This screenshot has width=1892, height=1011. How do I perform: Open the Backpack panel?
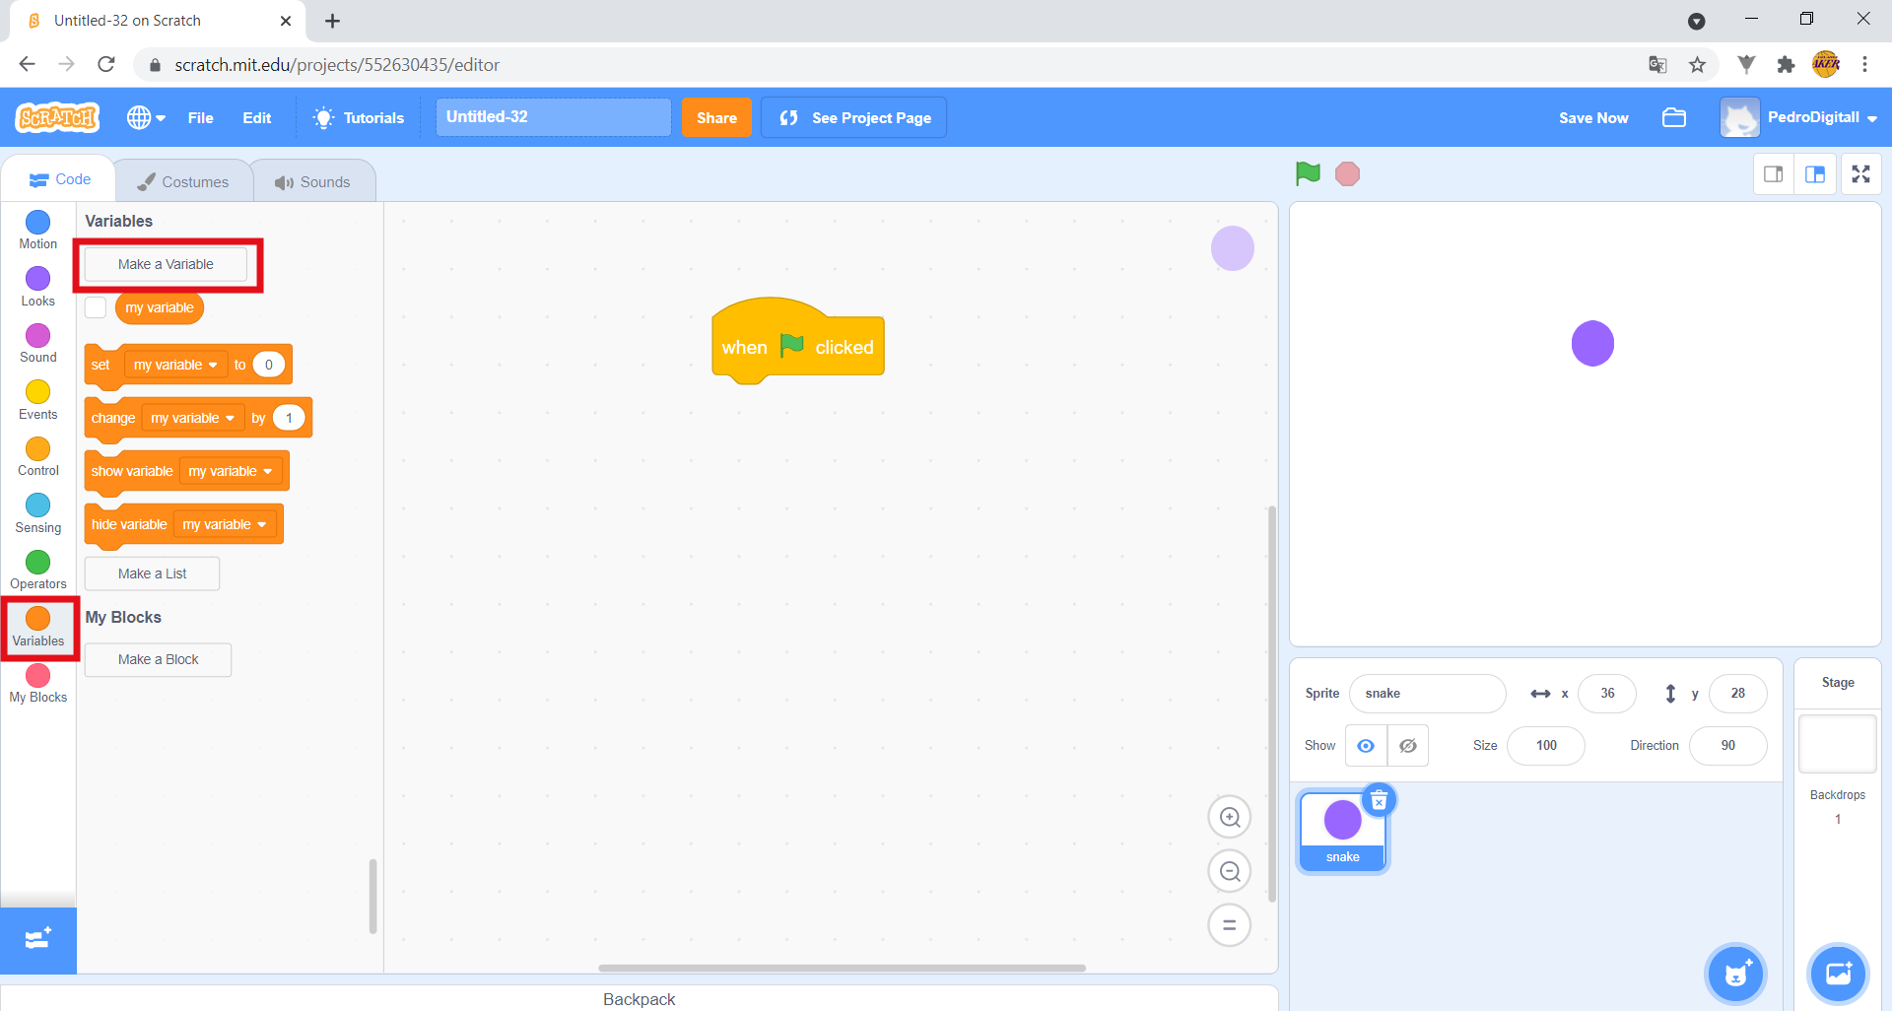[639, 998]
